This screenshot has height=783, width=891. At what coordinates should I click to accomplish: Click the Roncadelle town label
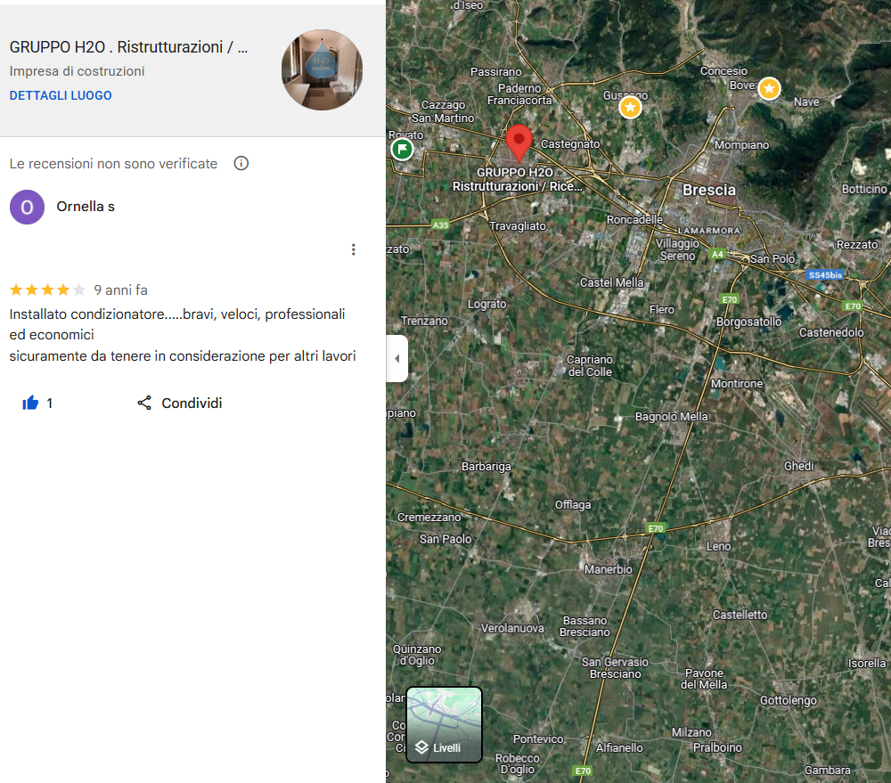(634, 219)
